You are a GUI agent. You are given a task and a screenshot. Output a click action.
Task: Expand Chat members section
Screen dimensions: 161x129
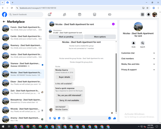point(138,59)
